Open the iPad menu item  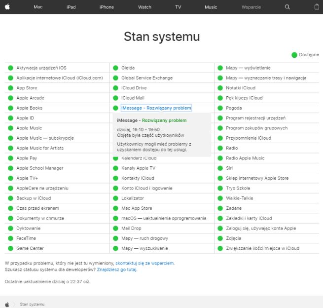[x=71, y=7]
